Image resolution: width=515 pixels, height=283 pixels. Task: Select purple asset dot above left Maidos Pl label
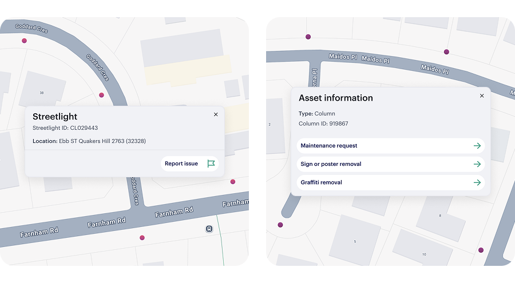(x=308, y=37)
